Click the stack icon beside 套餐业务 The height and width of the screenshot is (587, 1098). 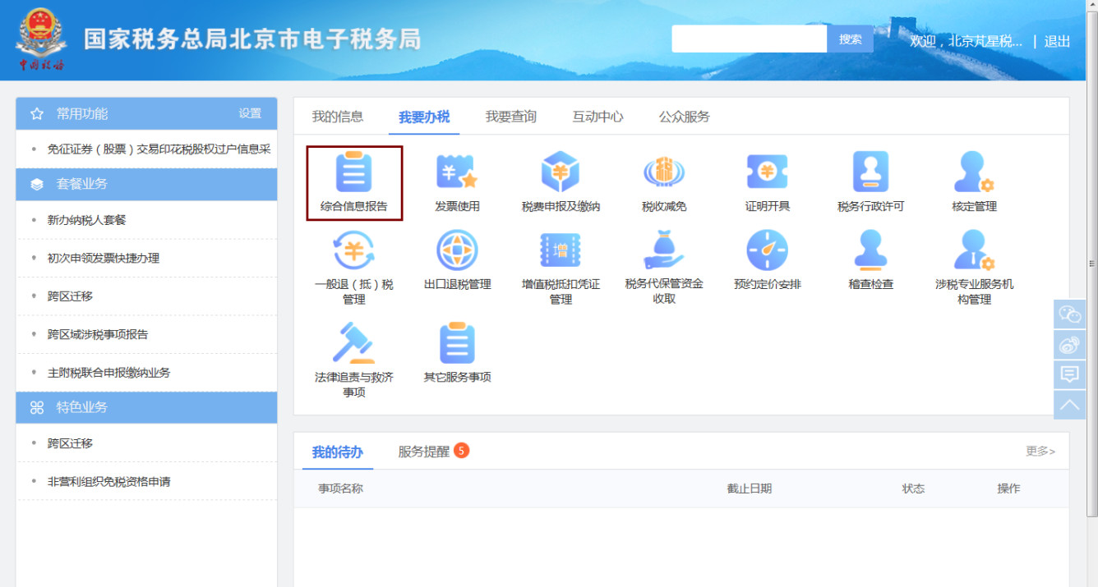click(x=37, y=184)
